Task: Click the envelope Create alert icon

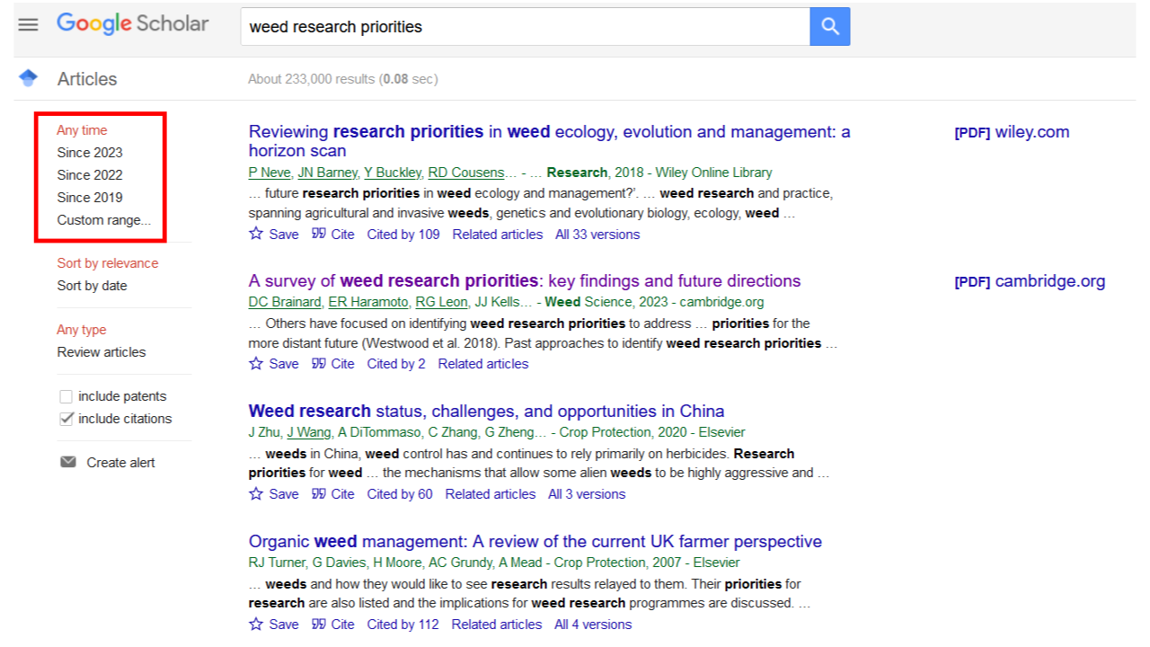Action: [x=68, y=462]
